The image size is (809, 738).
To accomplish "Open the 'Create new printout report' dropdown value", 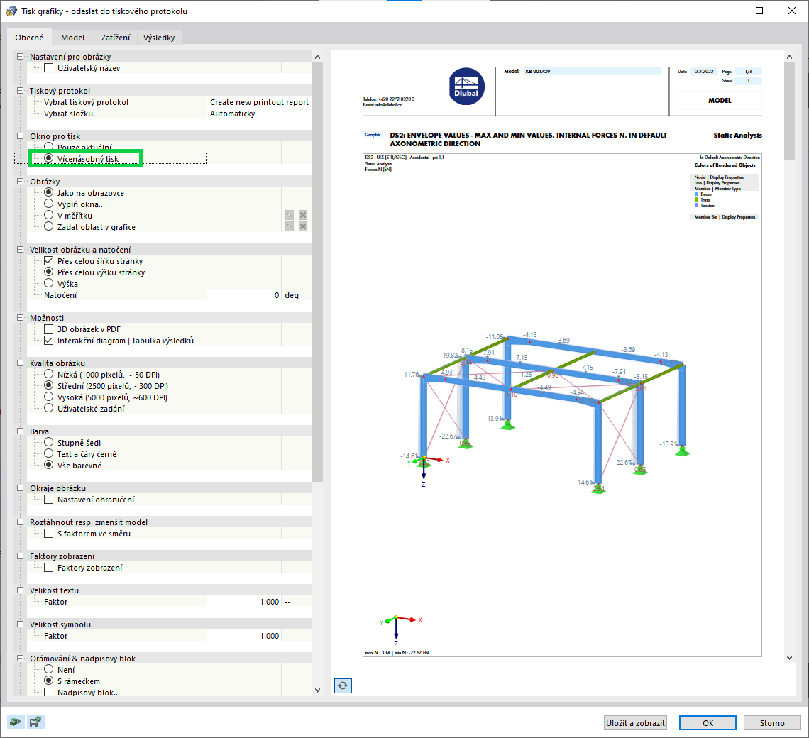I will [x=259, y=102].
